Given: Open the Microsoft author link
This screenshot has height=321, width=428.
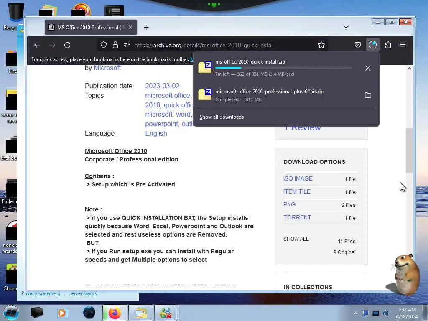Looking at the screenshot, I should tap(107, 68).
